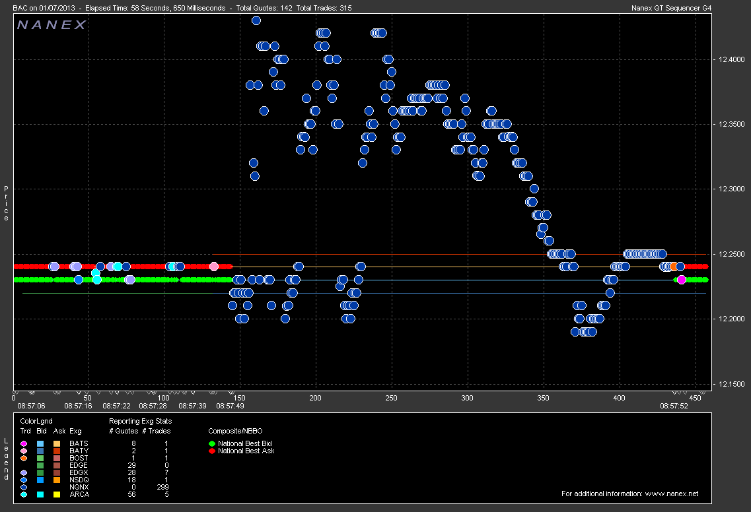Pick the BOST bid color swatch
Image resolution: width=751 pixels, height=512 pixels.
(x=40, y=458)
